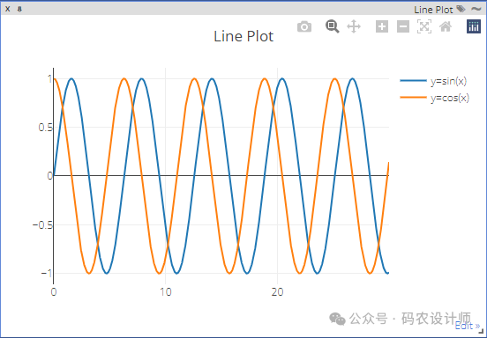
Task: Click the window resize grip at corner
Action: pos(481,332)
